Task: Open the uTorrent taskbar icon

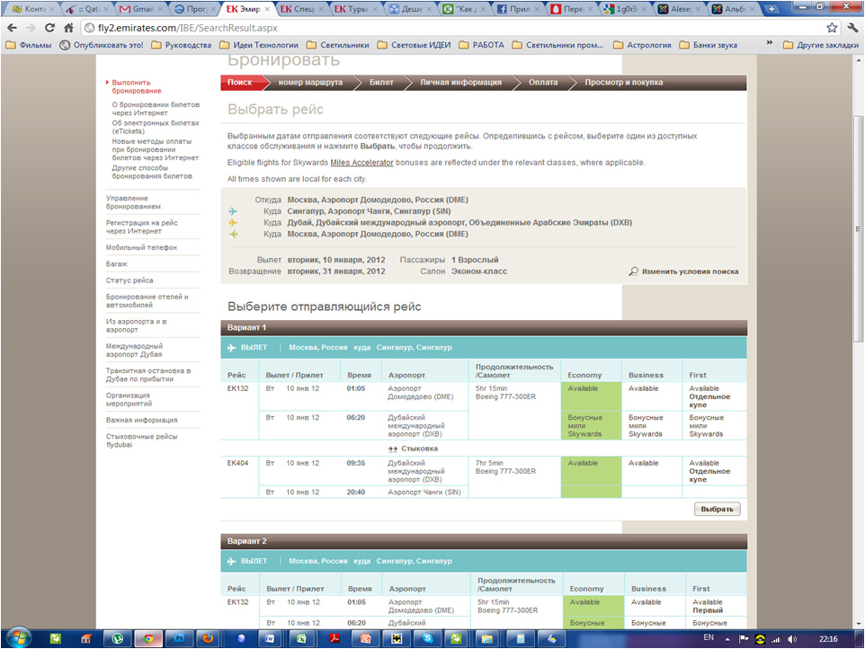Action: pyautogui.click(x=117, y=639)
